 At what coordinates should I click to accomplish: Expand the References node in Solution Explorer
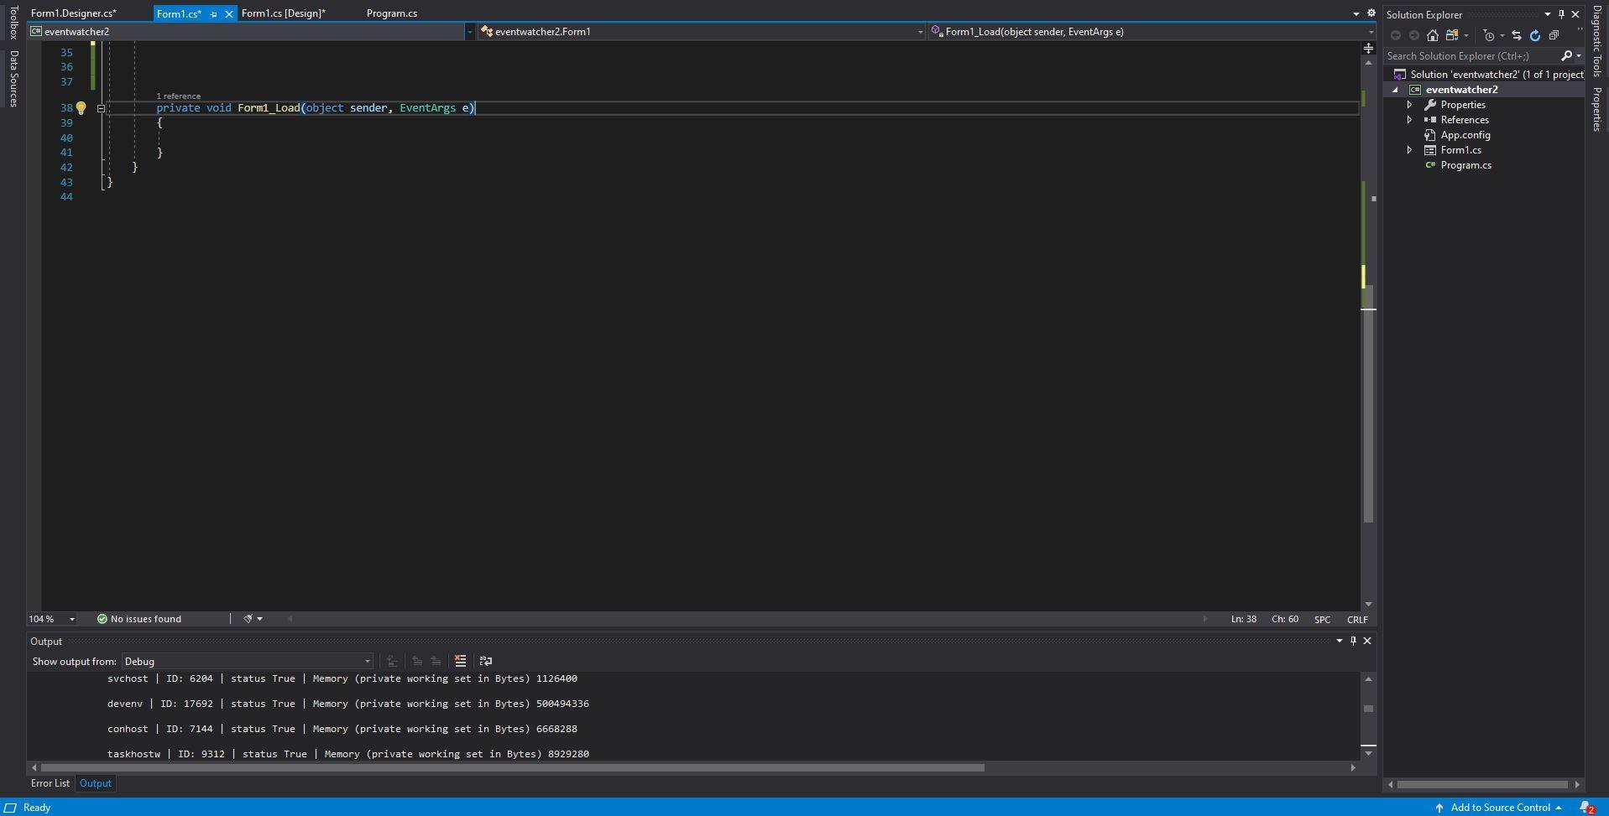(1410, 120)
